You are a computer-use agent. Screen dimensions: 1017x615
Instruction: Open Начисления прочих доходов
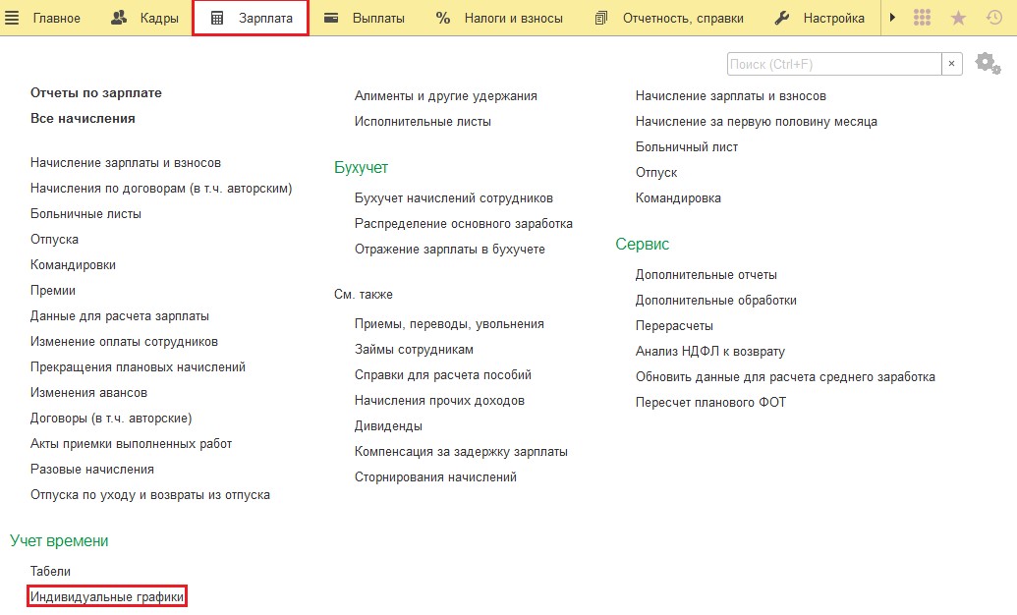click(439, 400)
